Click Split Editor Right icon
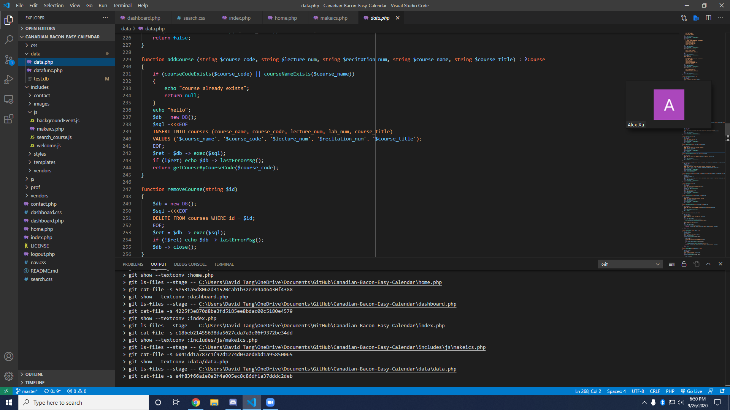This screenshot has height=410, width=730. tap(708, 18)
